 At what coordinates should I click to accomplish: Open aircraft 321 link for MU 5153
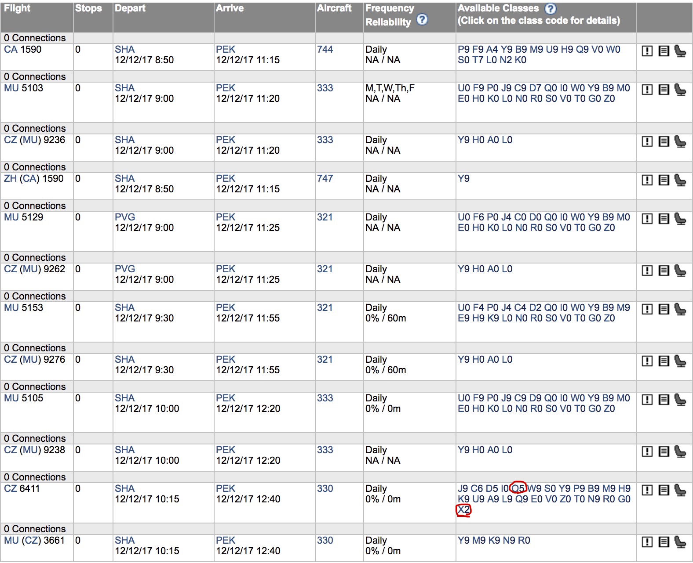[325, 308]
